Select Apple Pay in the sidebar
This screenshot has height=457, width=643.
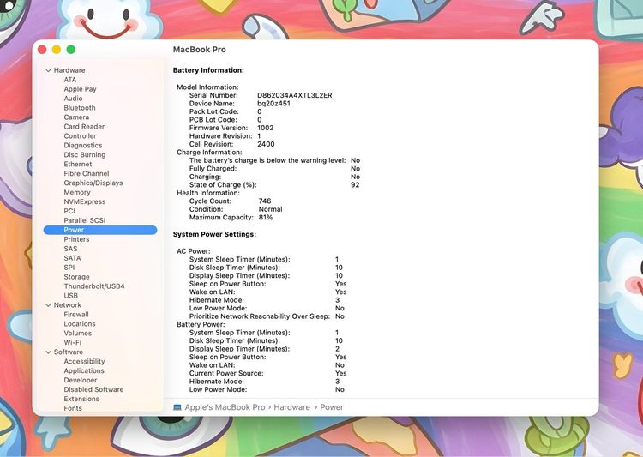tap(80, 89)
